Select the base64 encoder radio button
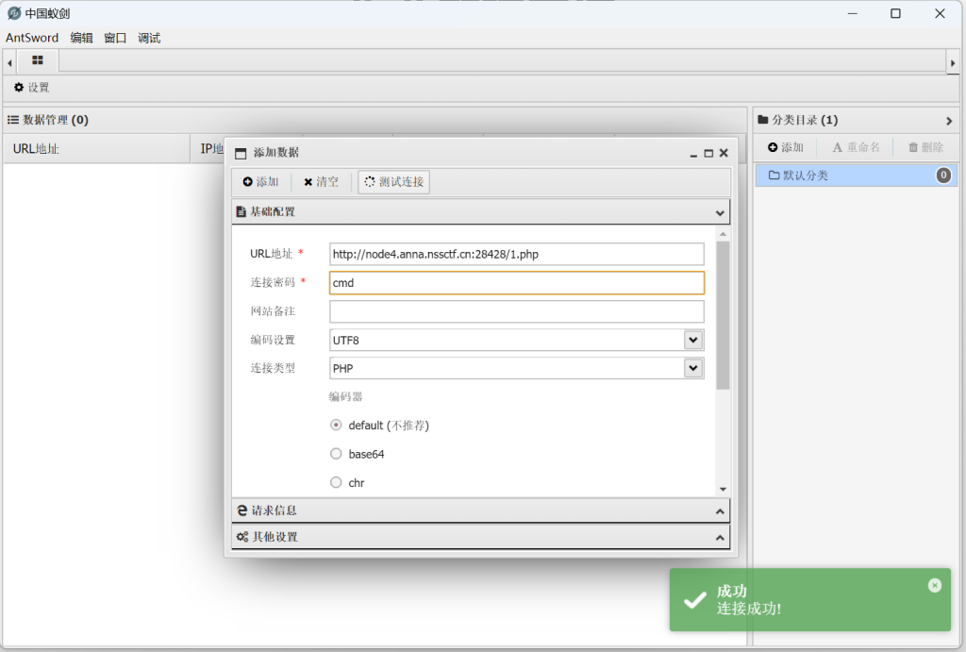Image resolution: width=966 pixels, height=652 pixels. point(336,454)
